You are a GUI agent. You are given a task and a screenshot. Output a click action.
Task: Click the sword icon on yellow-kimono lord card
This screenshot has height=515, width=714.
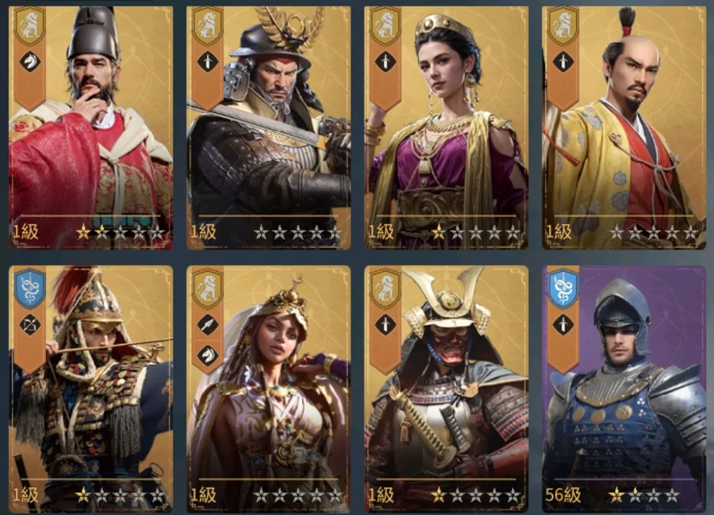pyautogui.click(x=563, y=62)
